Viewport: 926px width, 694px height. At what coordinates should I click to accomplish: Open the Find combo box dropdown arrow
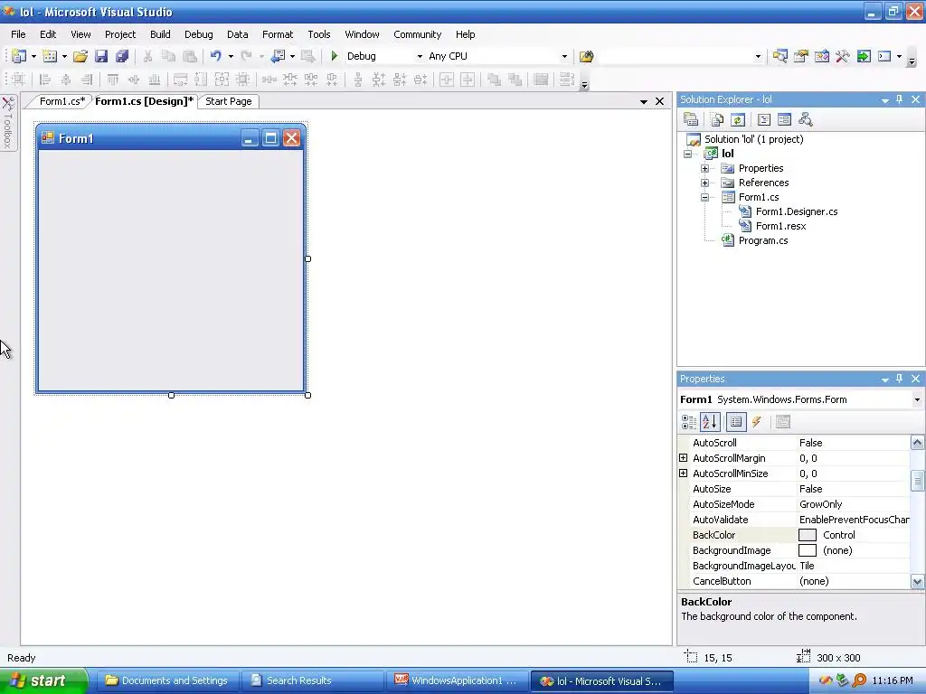759,57
